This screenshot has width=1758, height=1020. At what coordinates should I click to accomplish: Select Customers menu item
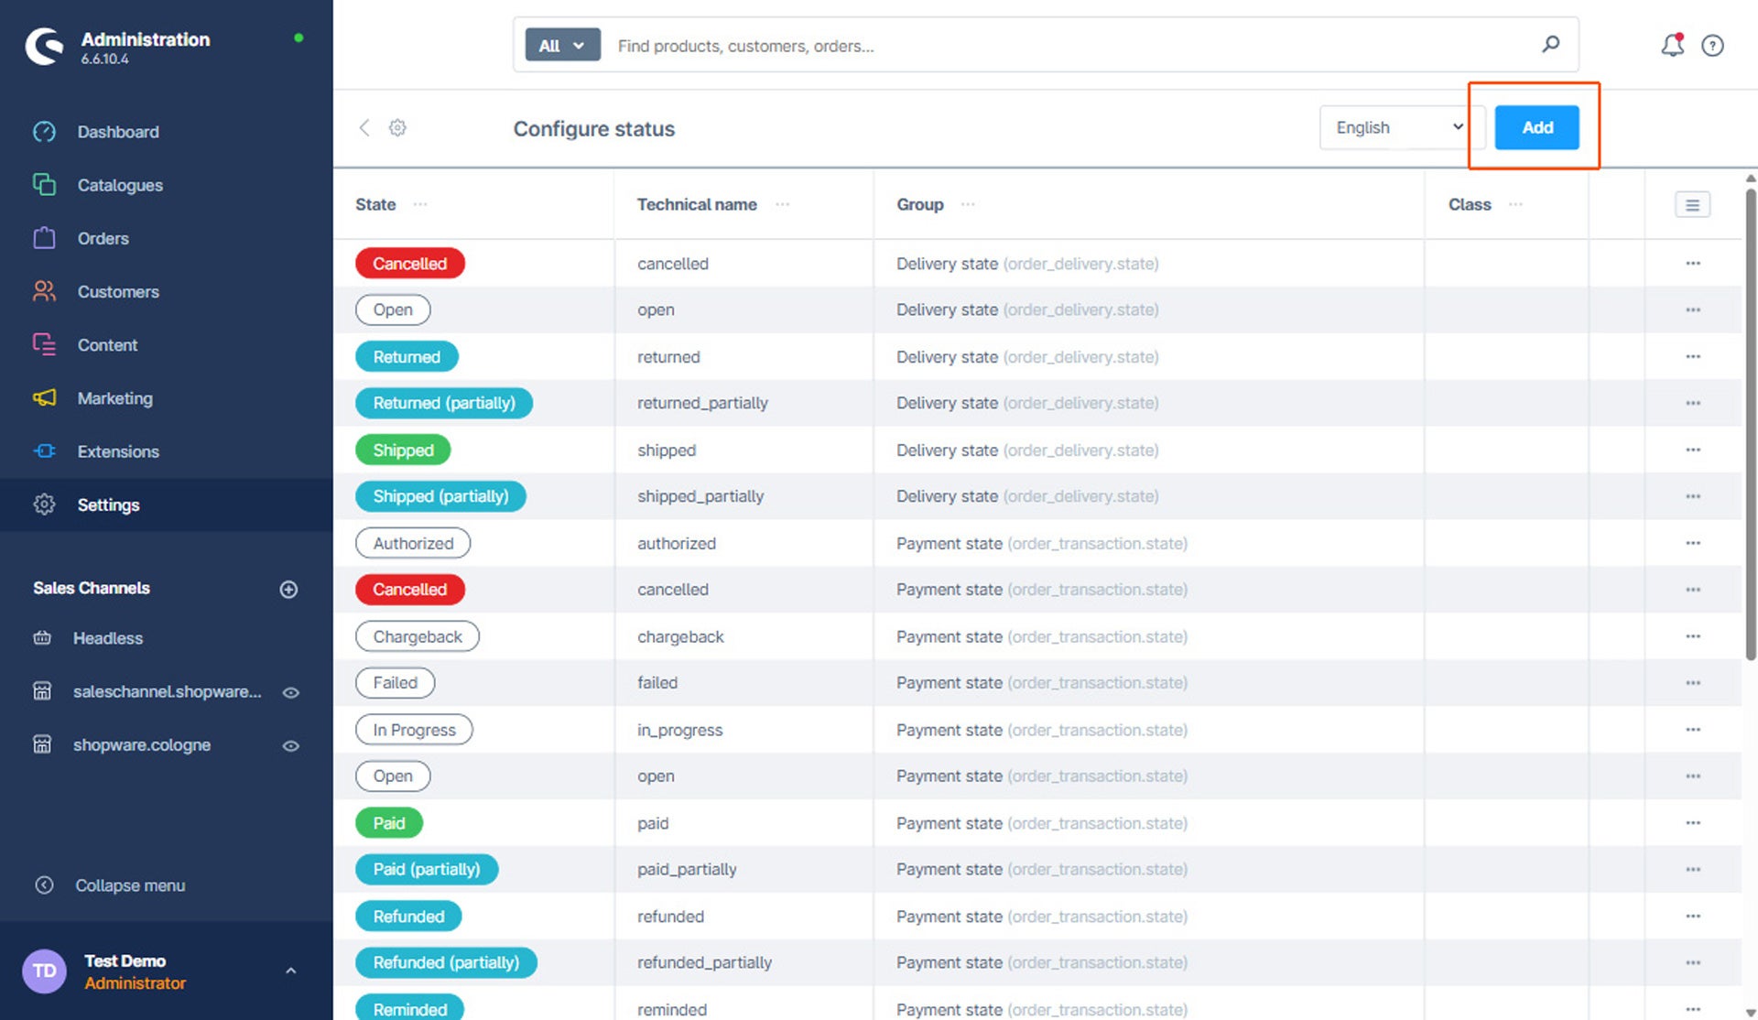[118, 291]
